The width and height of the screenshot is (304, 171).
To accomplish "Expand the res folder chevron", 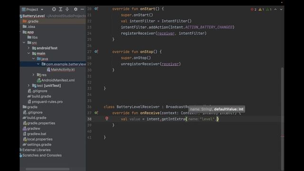I will 33,75.
